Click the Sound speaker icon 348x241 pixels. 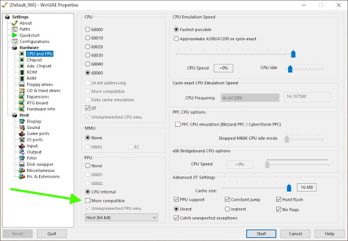pos(22,127)
